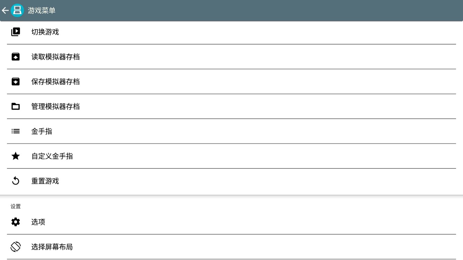Image resolution: width=463 pixels, height=260 pixels.
Task: Click the save state download icon
Action: click(16, 81)
